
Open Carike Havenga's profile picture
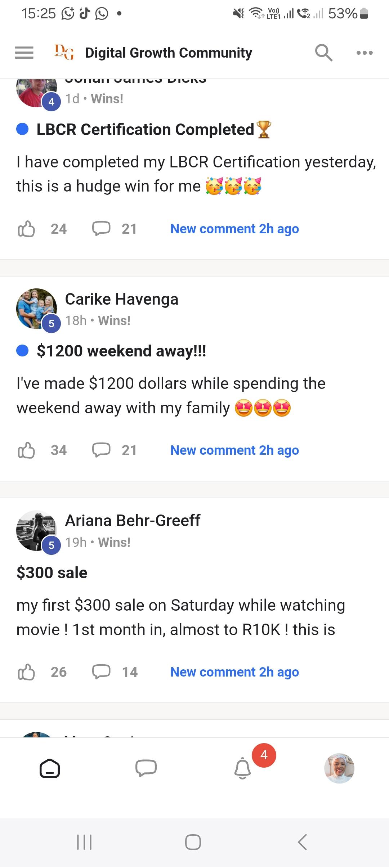[36, 309]
